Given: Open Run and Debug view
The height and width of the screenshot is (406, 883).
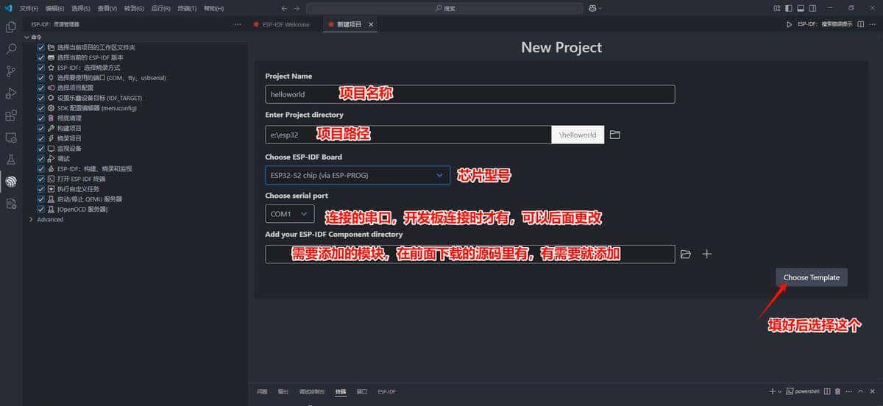Looking at the screenshot, I should (x=11, y=93).
